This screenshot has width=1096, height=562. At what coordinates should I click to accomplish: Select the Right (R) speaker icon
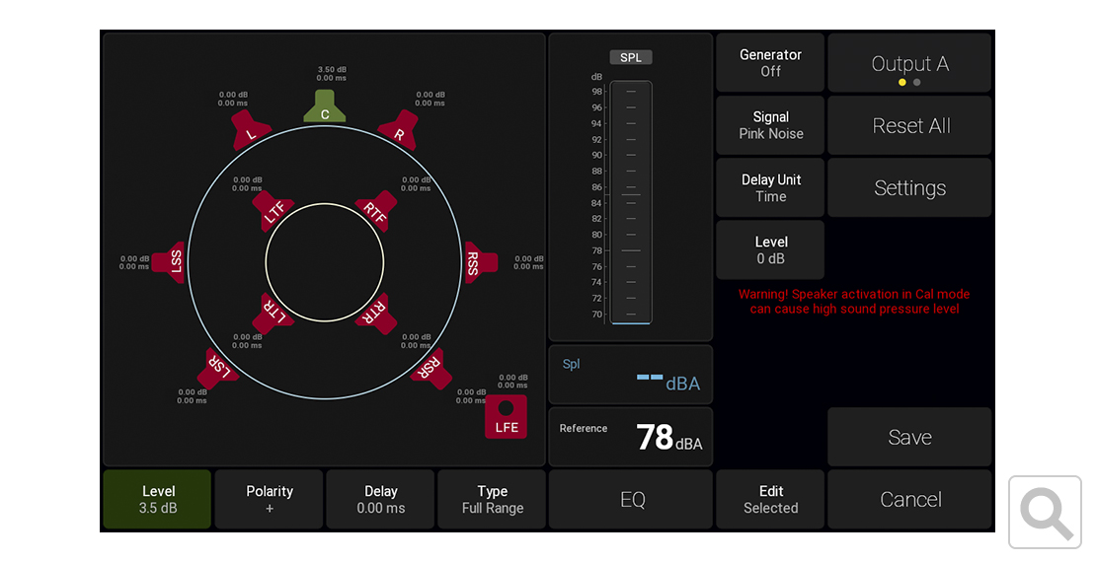(399, 130)
